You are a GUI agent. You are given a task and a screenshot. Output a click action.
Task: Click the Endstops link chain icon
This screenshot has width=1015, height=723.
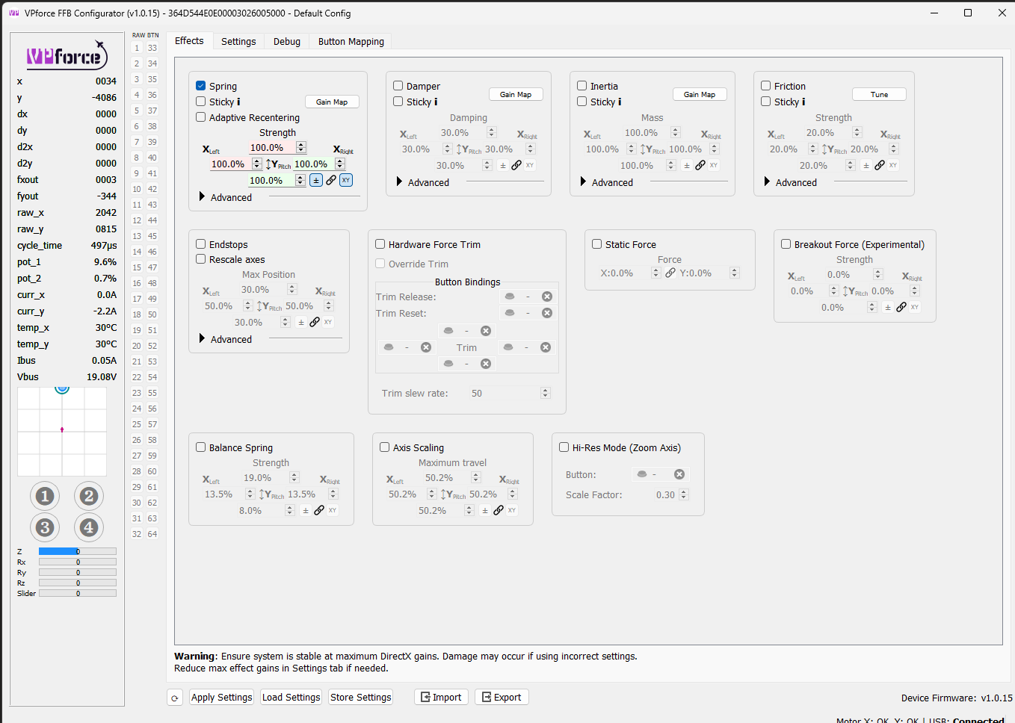pyautogui.click(x=315, y=322)
